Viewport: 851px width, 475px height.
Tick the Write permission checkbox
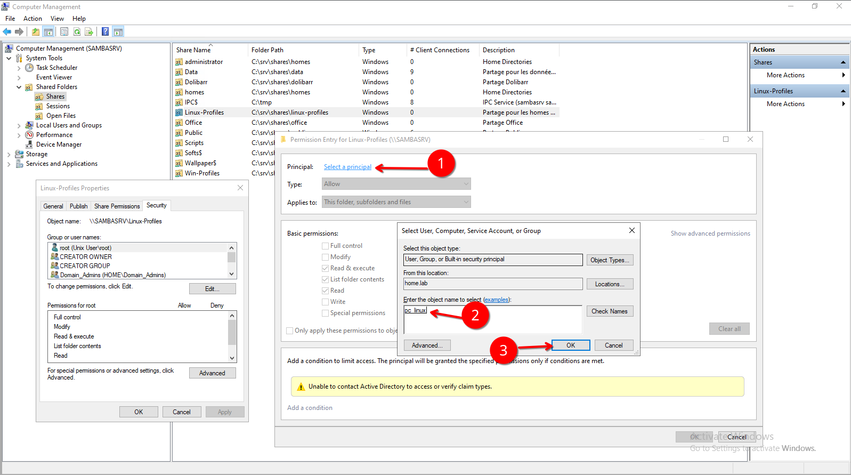tap(325, 302)
